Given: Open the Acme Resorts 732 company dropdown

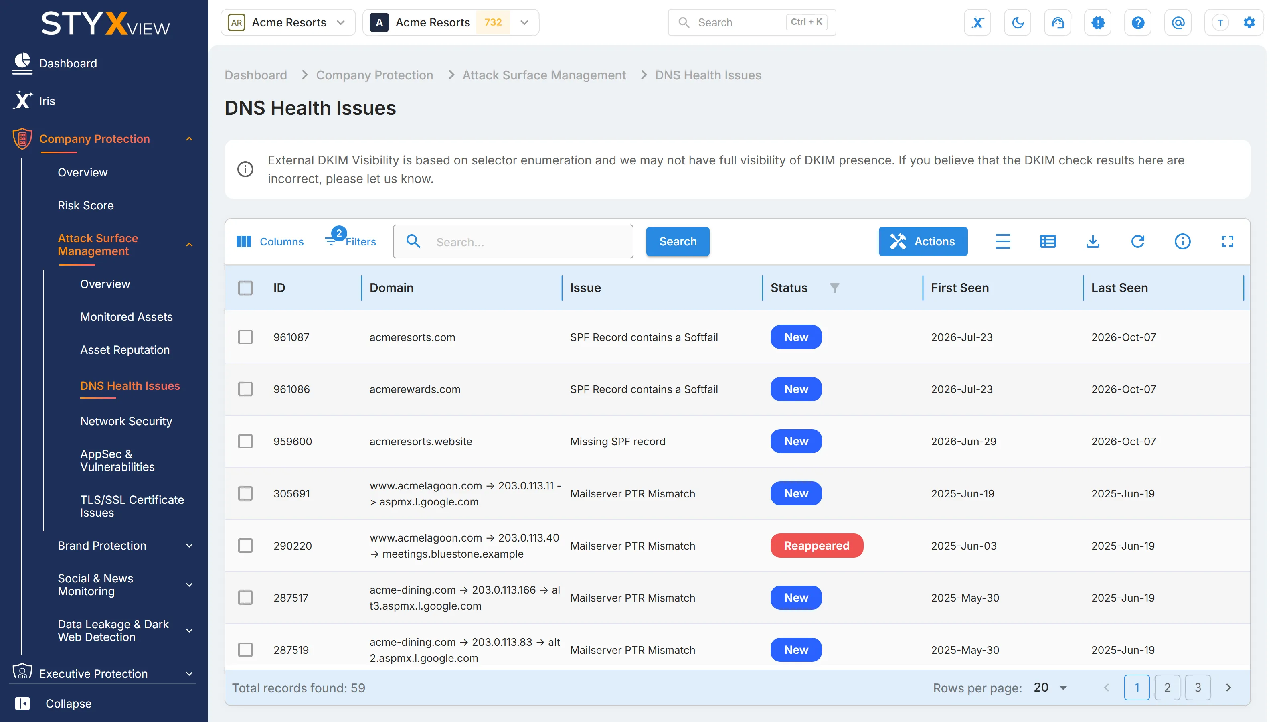Looking at the screenshot, I should click(451, 22).
